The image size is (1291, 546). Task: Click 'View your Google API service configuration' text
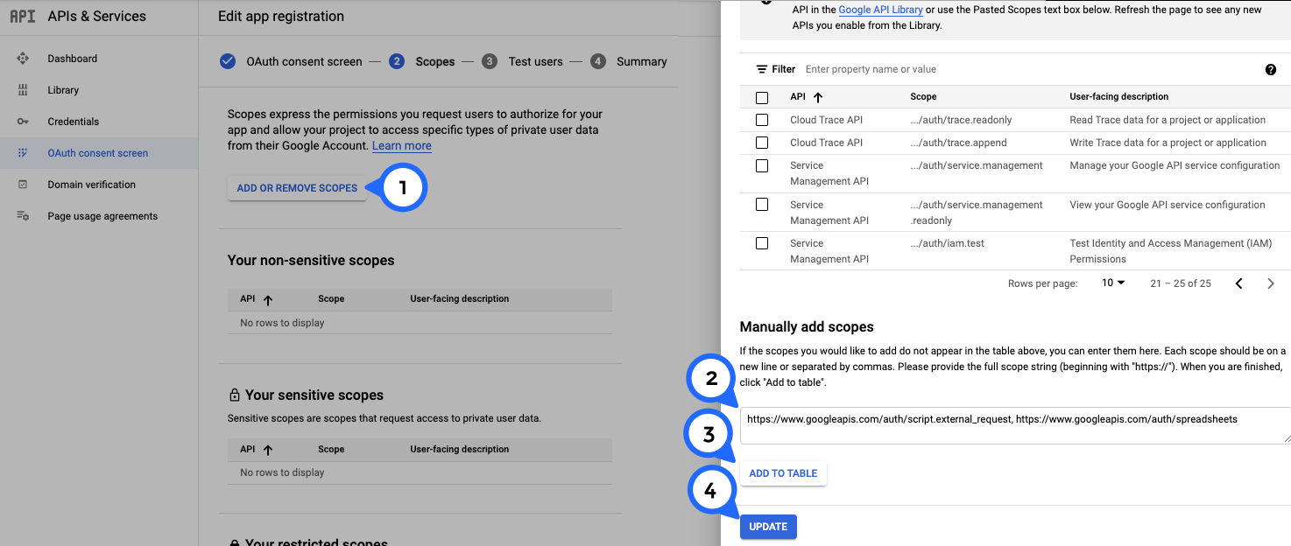point(1168,205)
